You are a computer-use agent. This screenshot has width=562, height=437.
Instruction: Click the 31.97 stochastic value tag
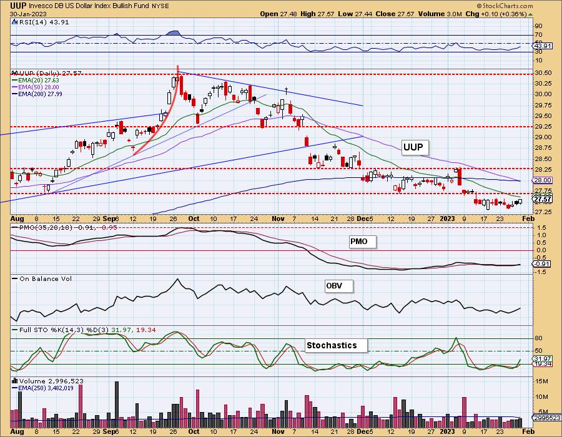542,358
